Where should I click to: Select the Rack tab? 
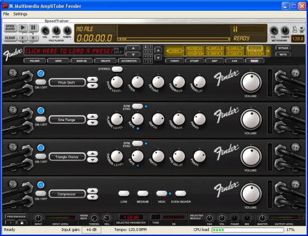[x=255, y=61]
